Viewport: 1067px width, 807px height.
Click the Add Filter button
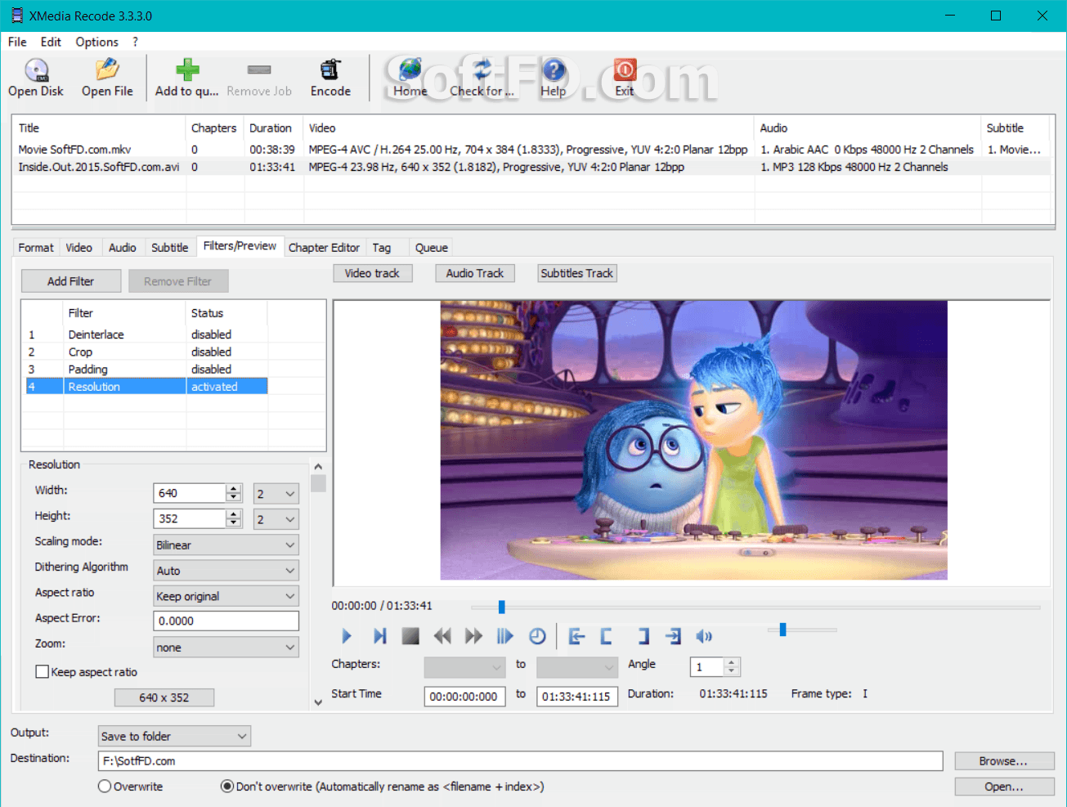[x=71, y=281]
